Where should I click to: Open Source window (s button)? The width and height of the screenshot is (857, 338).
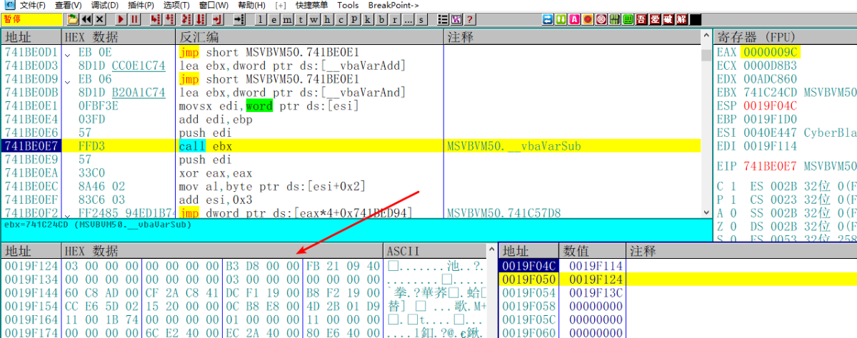pyautogui.click(x=421, y=19)
